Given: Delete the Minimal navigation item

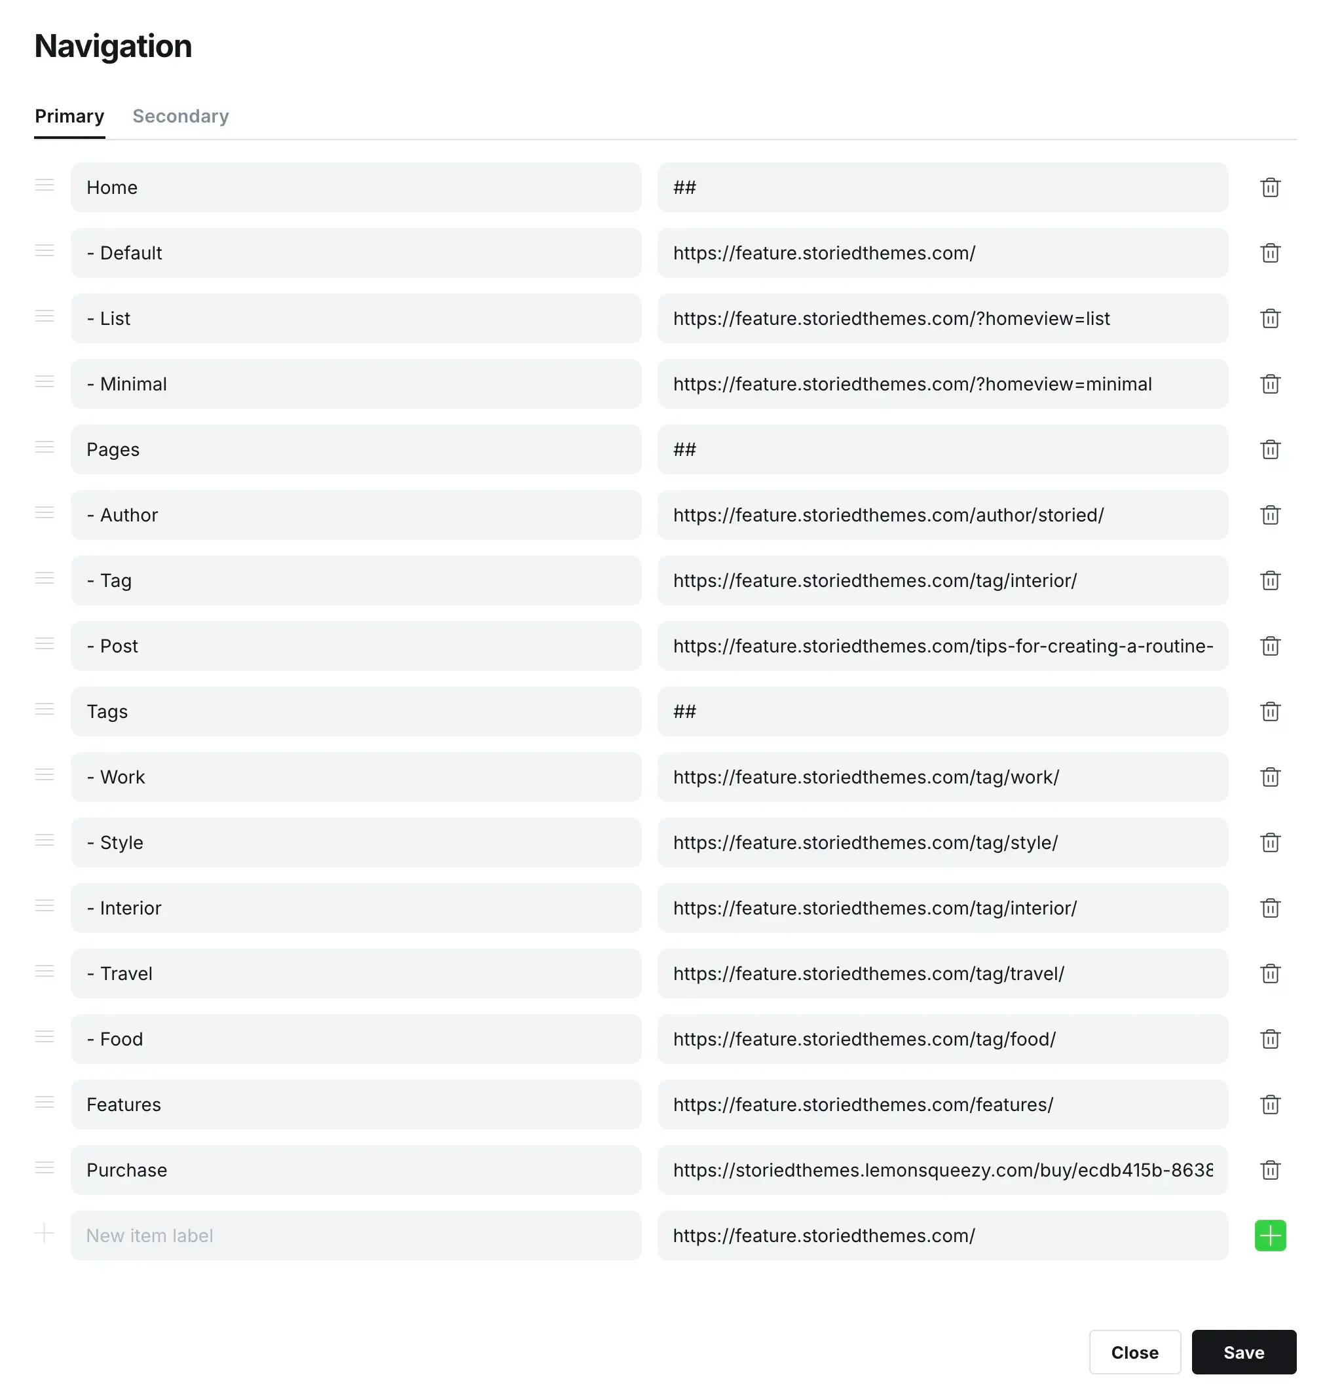Looking at the screenshot, I should point(1270,385).
